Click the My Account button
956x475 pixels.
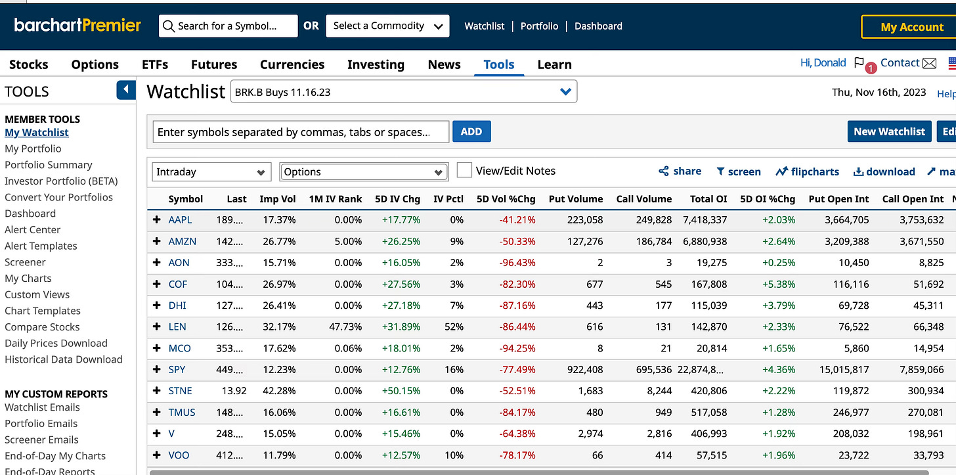tap(909, 27)
